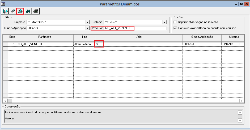Click the FINANCEIRO system cell
Screen dimensions: 250x130
[x=233, y=44]
